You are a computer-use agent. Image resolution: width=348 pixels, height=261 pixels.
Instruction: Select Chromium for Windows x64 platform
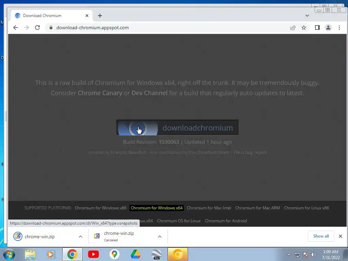[157, 208]
